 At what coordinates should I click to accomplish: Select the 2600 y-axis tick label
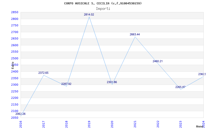click(x=15, y=45)
